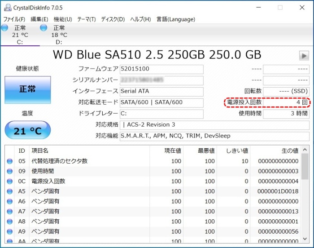Select the A5 ベンダ固有 row
The width and height of the screenshot is (314, 248).
coord(153,191)
